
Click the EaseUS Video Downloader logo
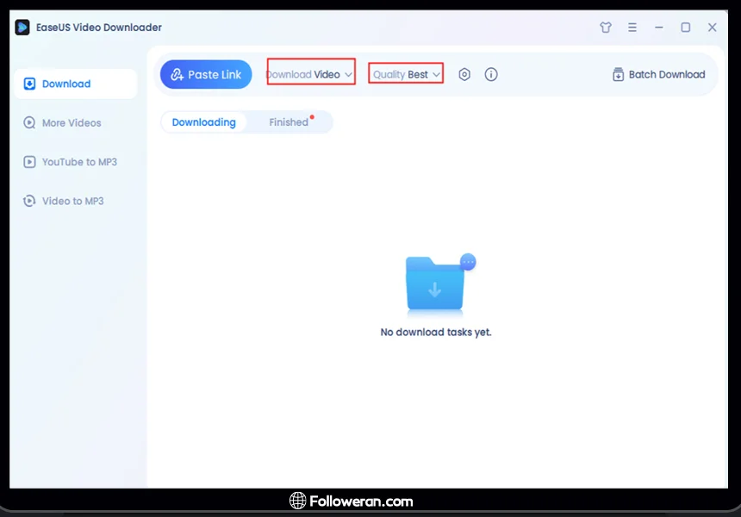click(x=22, y=28)
